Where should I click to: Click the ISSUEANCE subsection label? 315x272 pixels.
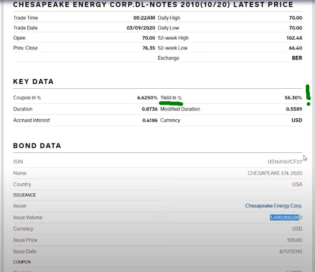25,195
